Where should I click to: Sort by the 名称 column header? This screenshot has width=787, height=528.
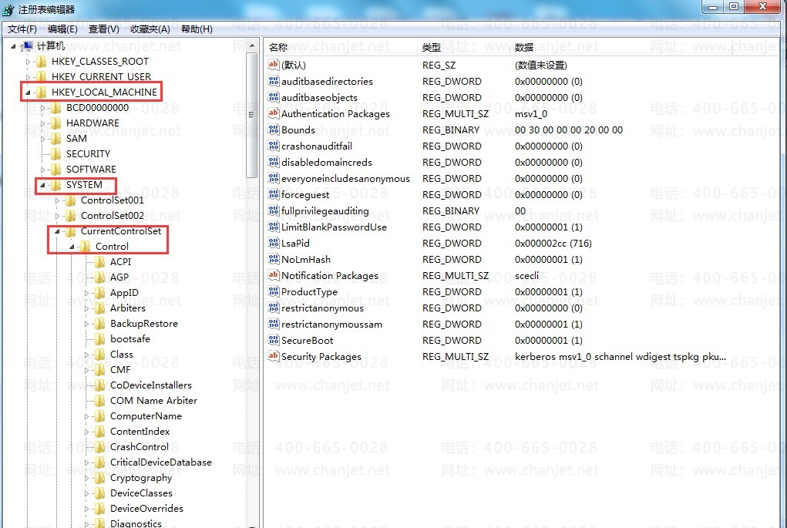click(340, 47)
